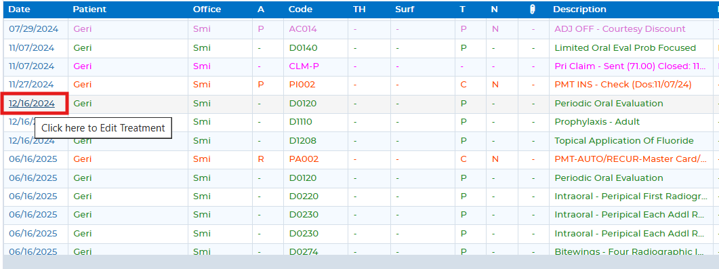Sort by the Code column header

coord(300,9)
